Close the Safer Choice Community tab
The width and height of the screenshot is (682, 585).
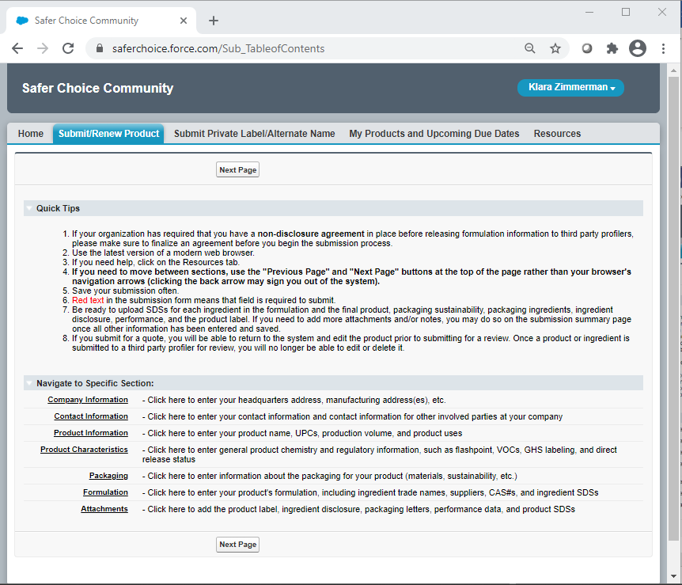184,21
